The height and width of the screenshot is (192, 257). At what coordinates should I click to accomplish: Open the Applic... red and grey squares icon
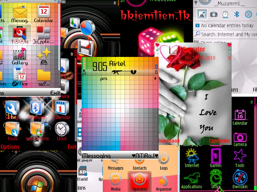click(x=44, y=33)
